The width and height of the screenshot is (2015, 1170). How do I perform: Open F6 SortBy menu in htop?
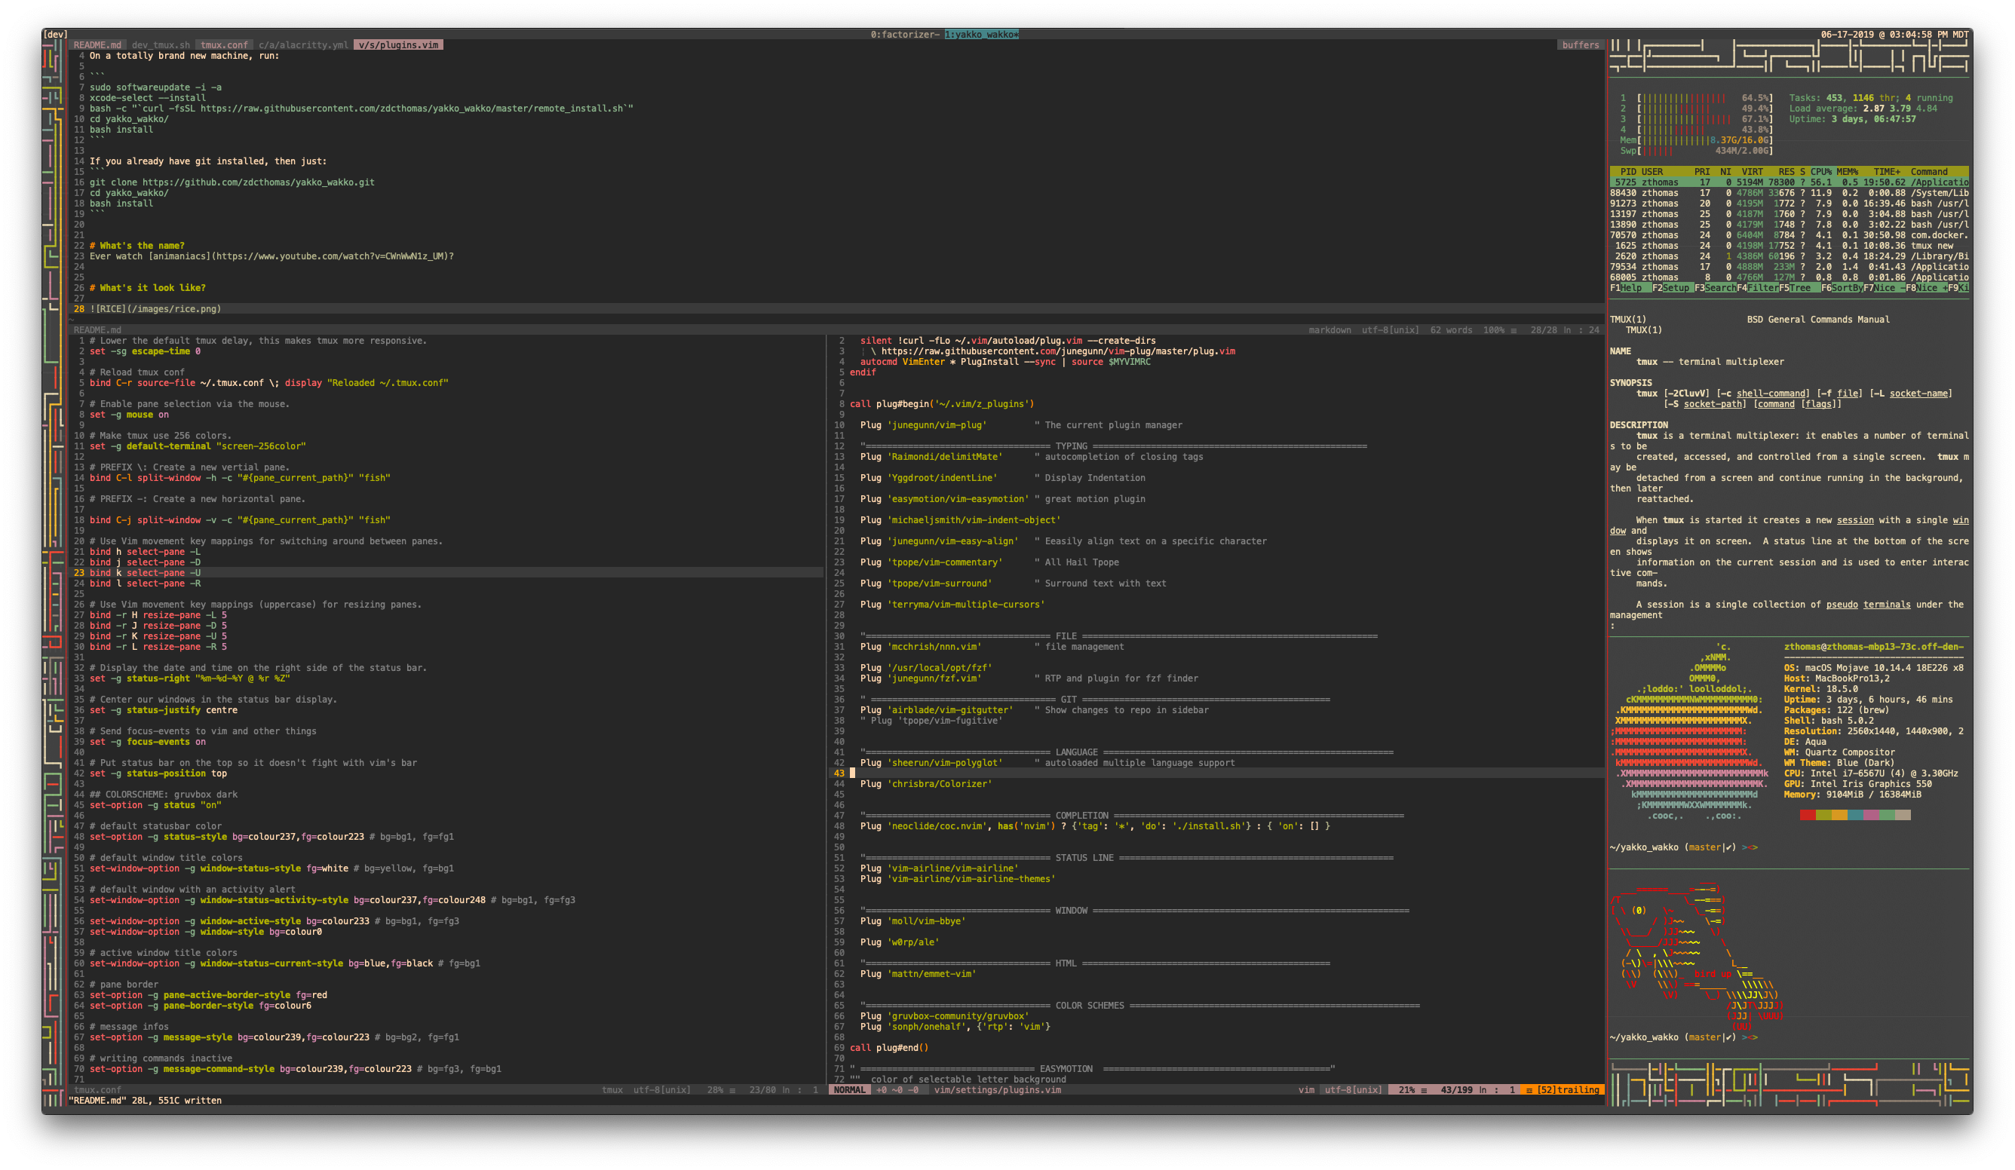[1842, 288]
